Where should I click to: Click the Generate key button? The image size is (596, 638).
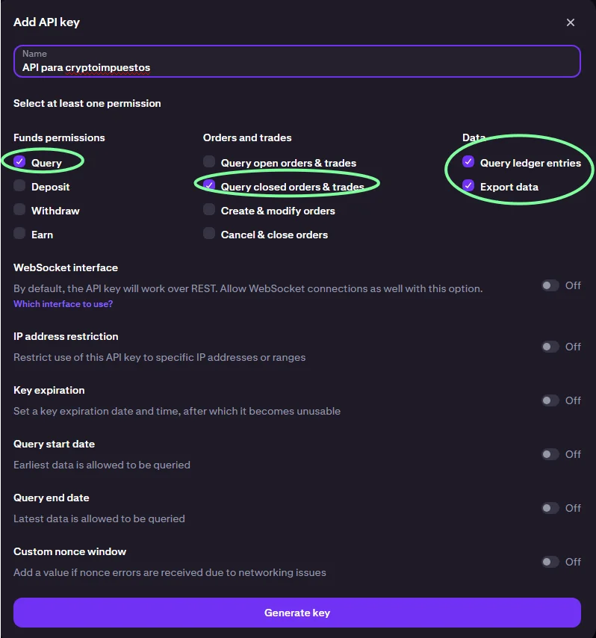click(x=297, y=613)
